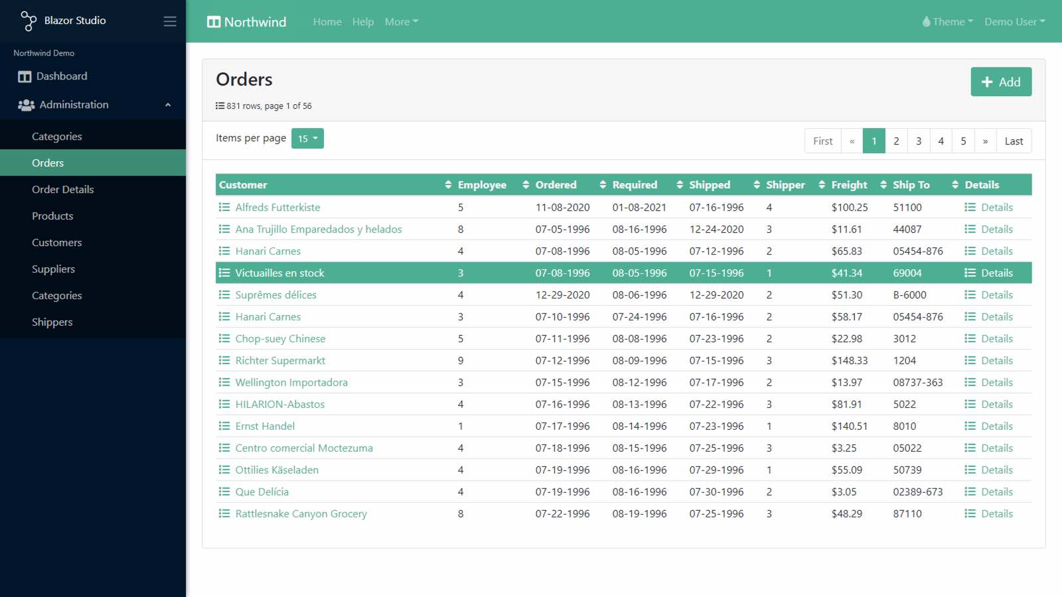Click details list icon in Ernst Handel row
This screenshot has height=597, width=1062.
pyautogui.click(x=970, y=427)
